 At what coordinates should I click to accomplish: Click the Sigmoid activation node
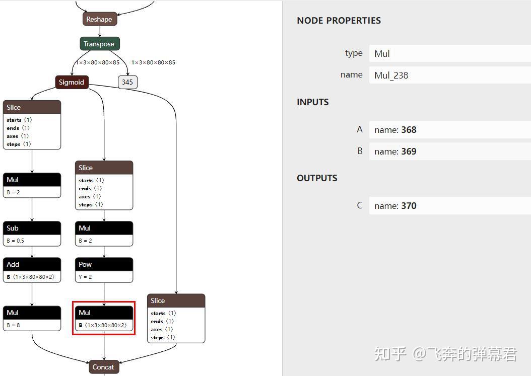click(x=72, y=82)
